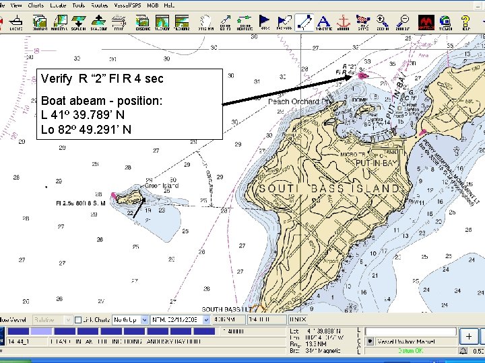The height and width of the screenshot is (363, 485).
Task: Select the Tile Vertical icon
Action: [162, 23]
